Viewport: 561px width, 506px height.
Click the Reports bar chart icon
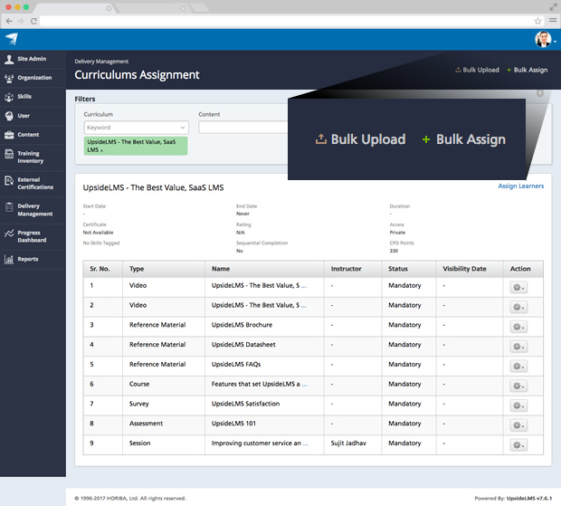(9, 260)
